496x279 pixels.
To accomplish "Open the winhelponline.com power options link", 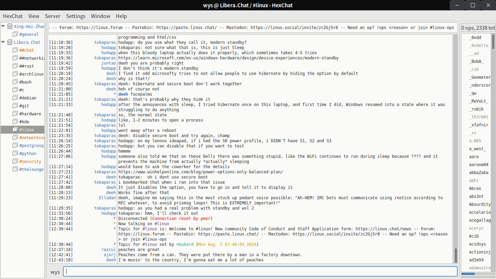I will tap(200, 172).
